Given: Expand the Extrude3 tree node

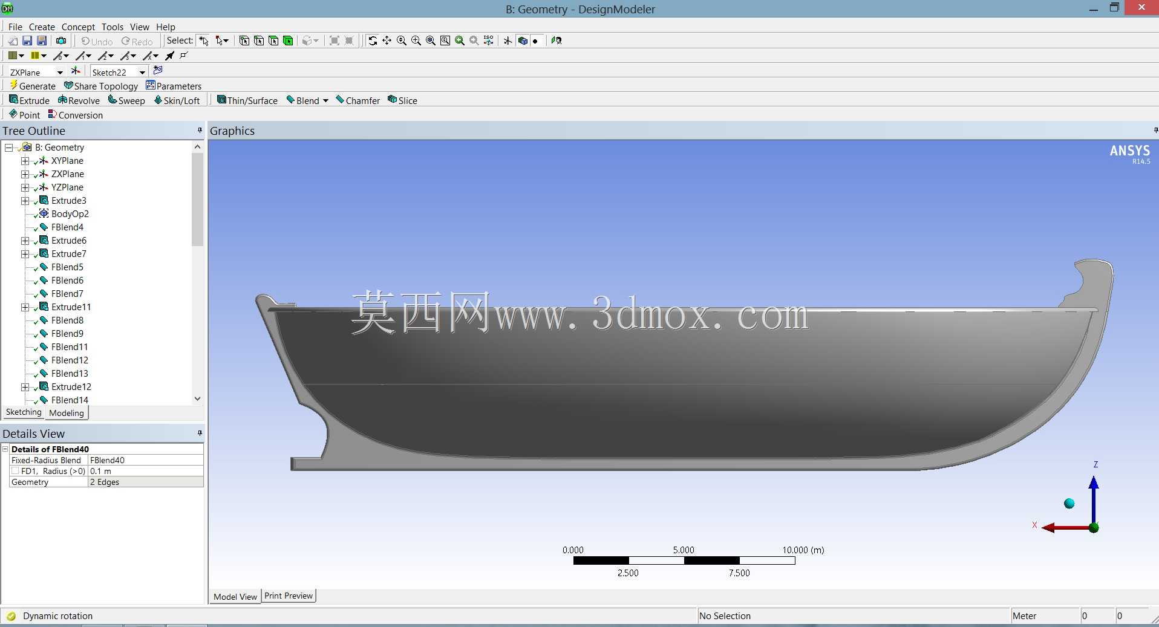Looking at the screenshot, I should [25, 201].
